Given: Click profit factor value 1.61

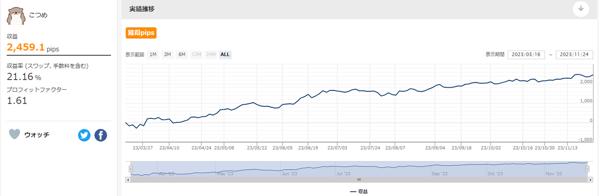Looking at the screenshot, I should tap(16, 100).
